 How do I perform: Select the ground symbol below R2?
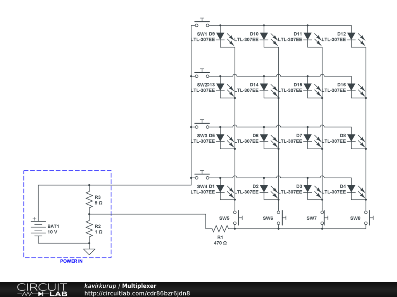click(89, 251)
